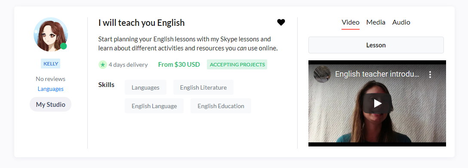Open My Studio
Viewport: 468px width, 168px height.
coord(50,104)
